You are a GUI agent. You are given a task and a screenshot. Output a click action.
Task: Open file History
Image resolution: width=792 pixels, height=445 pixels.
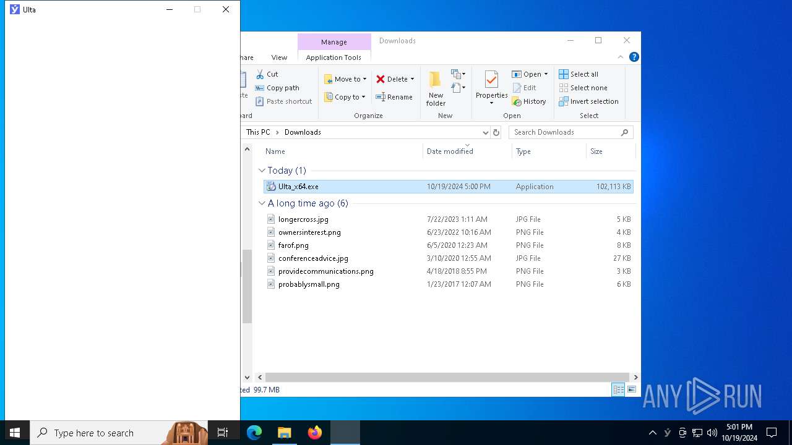[529, 101]
